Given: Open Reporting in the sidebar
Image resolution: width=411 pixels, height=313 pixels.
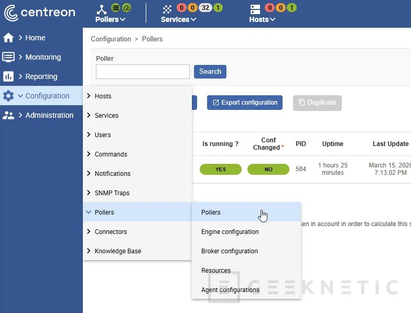Looking at the screenshot, I should 41,76.
